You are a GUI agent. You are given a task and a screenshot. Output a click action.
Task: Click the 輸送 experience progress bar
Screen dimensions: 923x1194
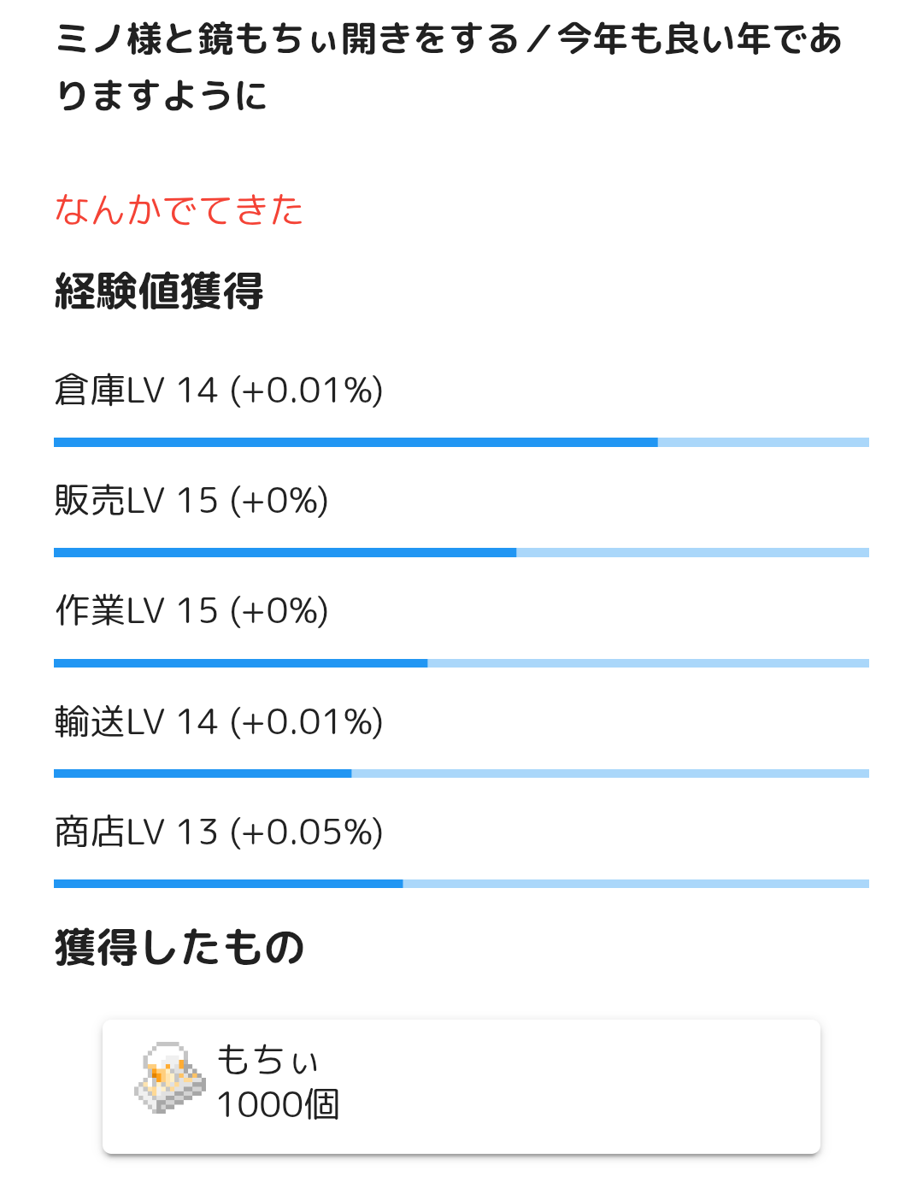pyautogui.click(x=461, y=773)
